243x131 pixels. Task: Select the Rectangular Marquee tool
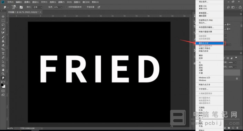point(3,20)
